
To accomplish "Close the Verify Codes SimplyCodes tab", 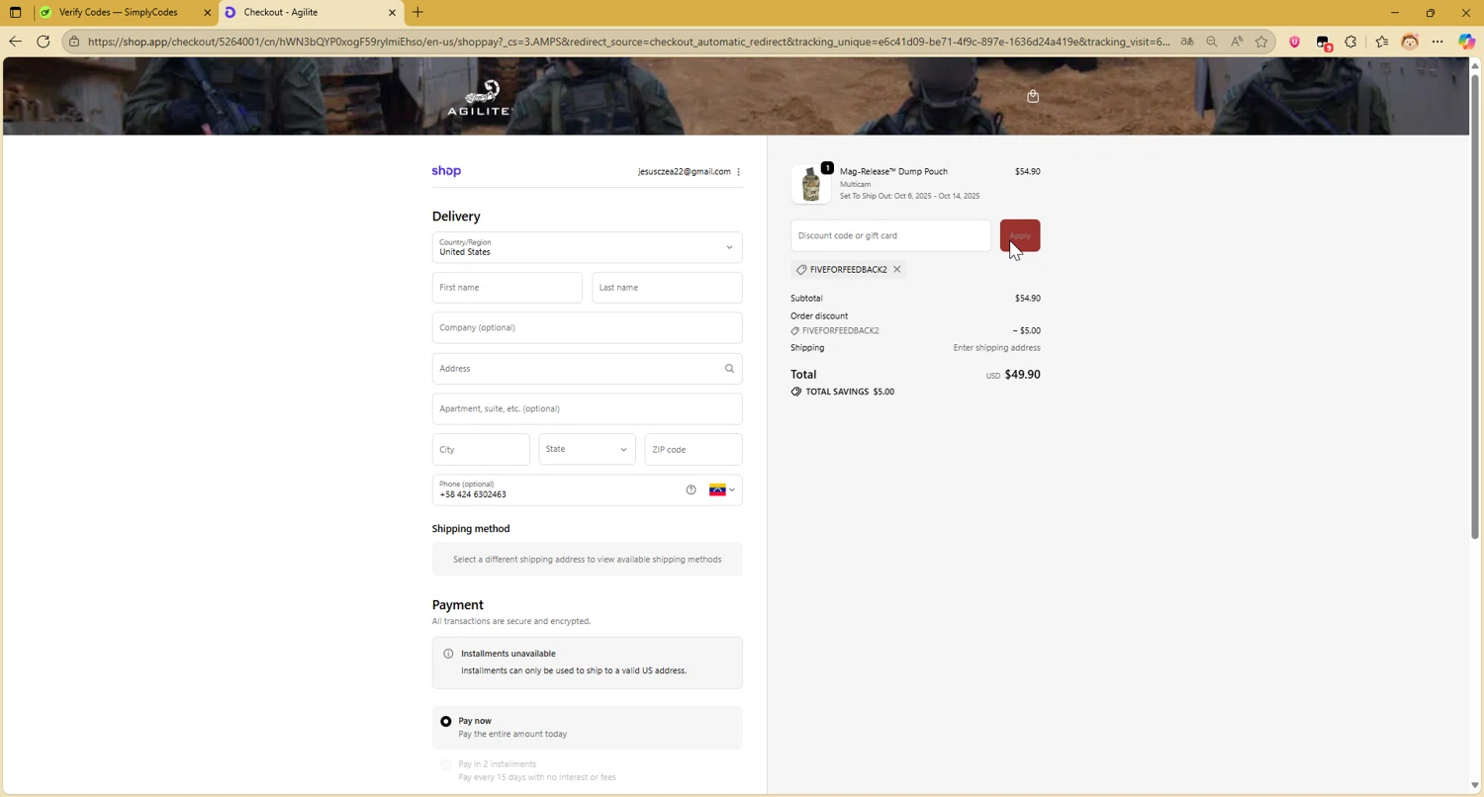I will [208, 13].
